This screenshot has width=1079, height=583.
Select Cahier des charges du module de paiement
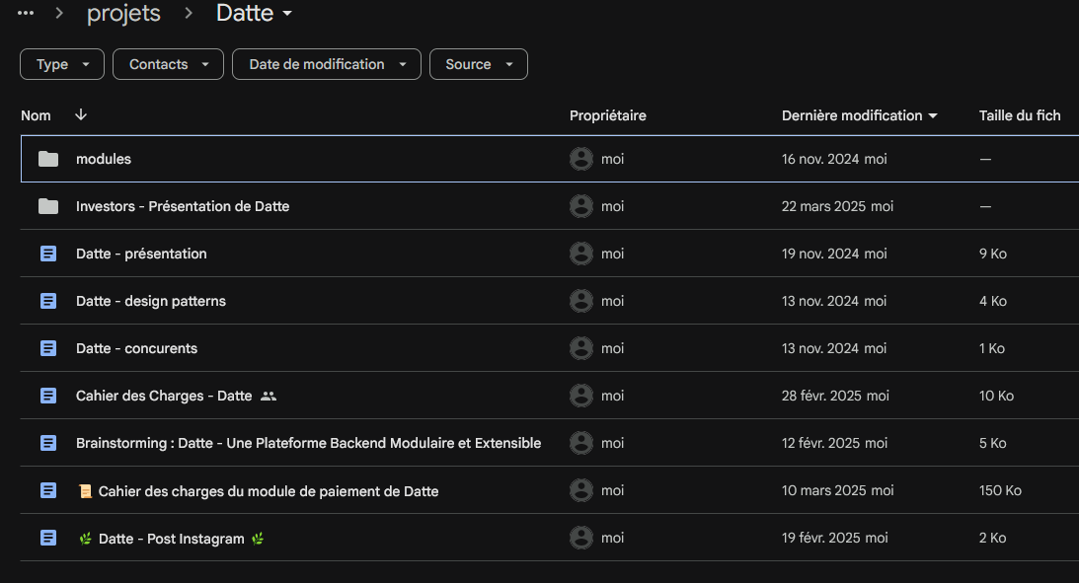click(x=268, y=490)
